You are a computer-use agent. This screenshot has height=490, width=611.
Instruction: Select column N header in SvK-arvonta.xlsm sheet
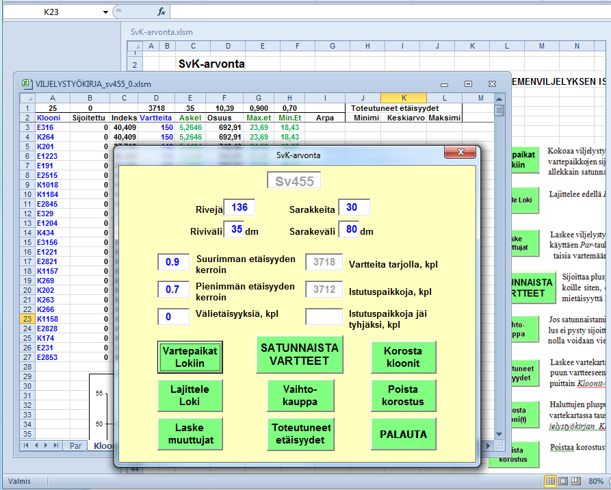(577, 46)
